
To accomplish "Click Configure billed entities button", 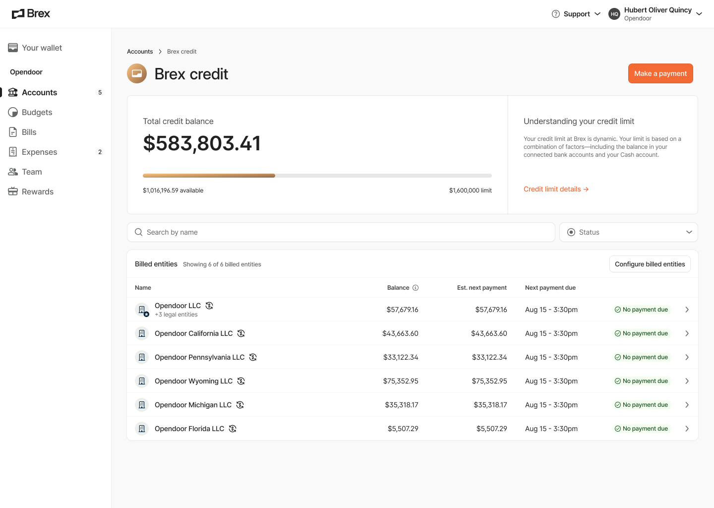I will pos(650,264).
